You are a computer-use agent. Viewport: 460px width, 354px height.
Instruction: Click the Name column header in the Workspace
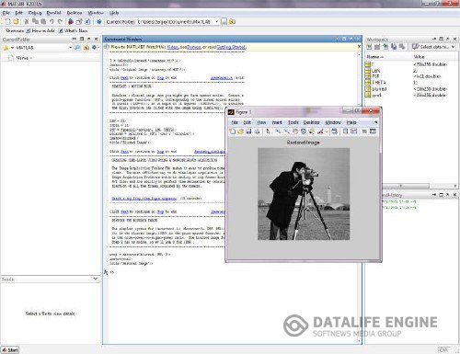(x=388, y=57)
